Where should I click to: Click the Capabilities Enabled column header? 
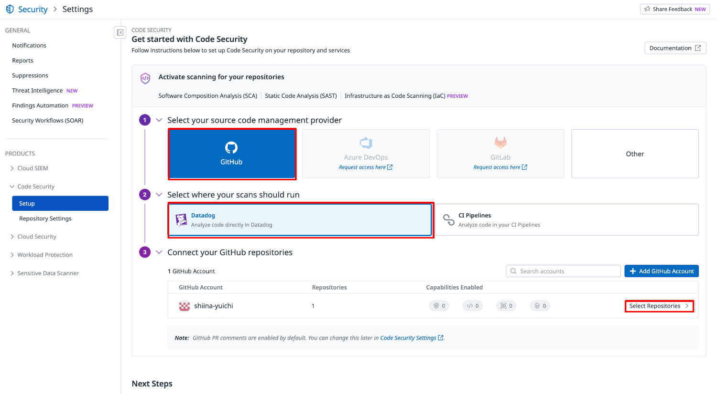coord(455,287)
